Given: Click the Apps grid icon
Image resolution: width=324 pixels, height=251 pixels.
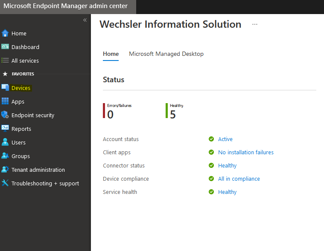Looking at the screenshot, I should click(x=5, y=101).
